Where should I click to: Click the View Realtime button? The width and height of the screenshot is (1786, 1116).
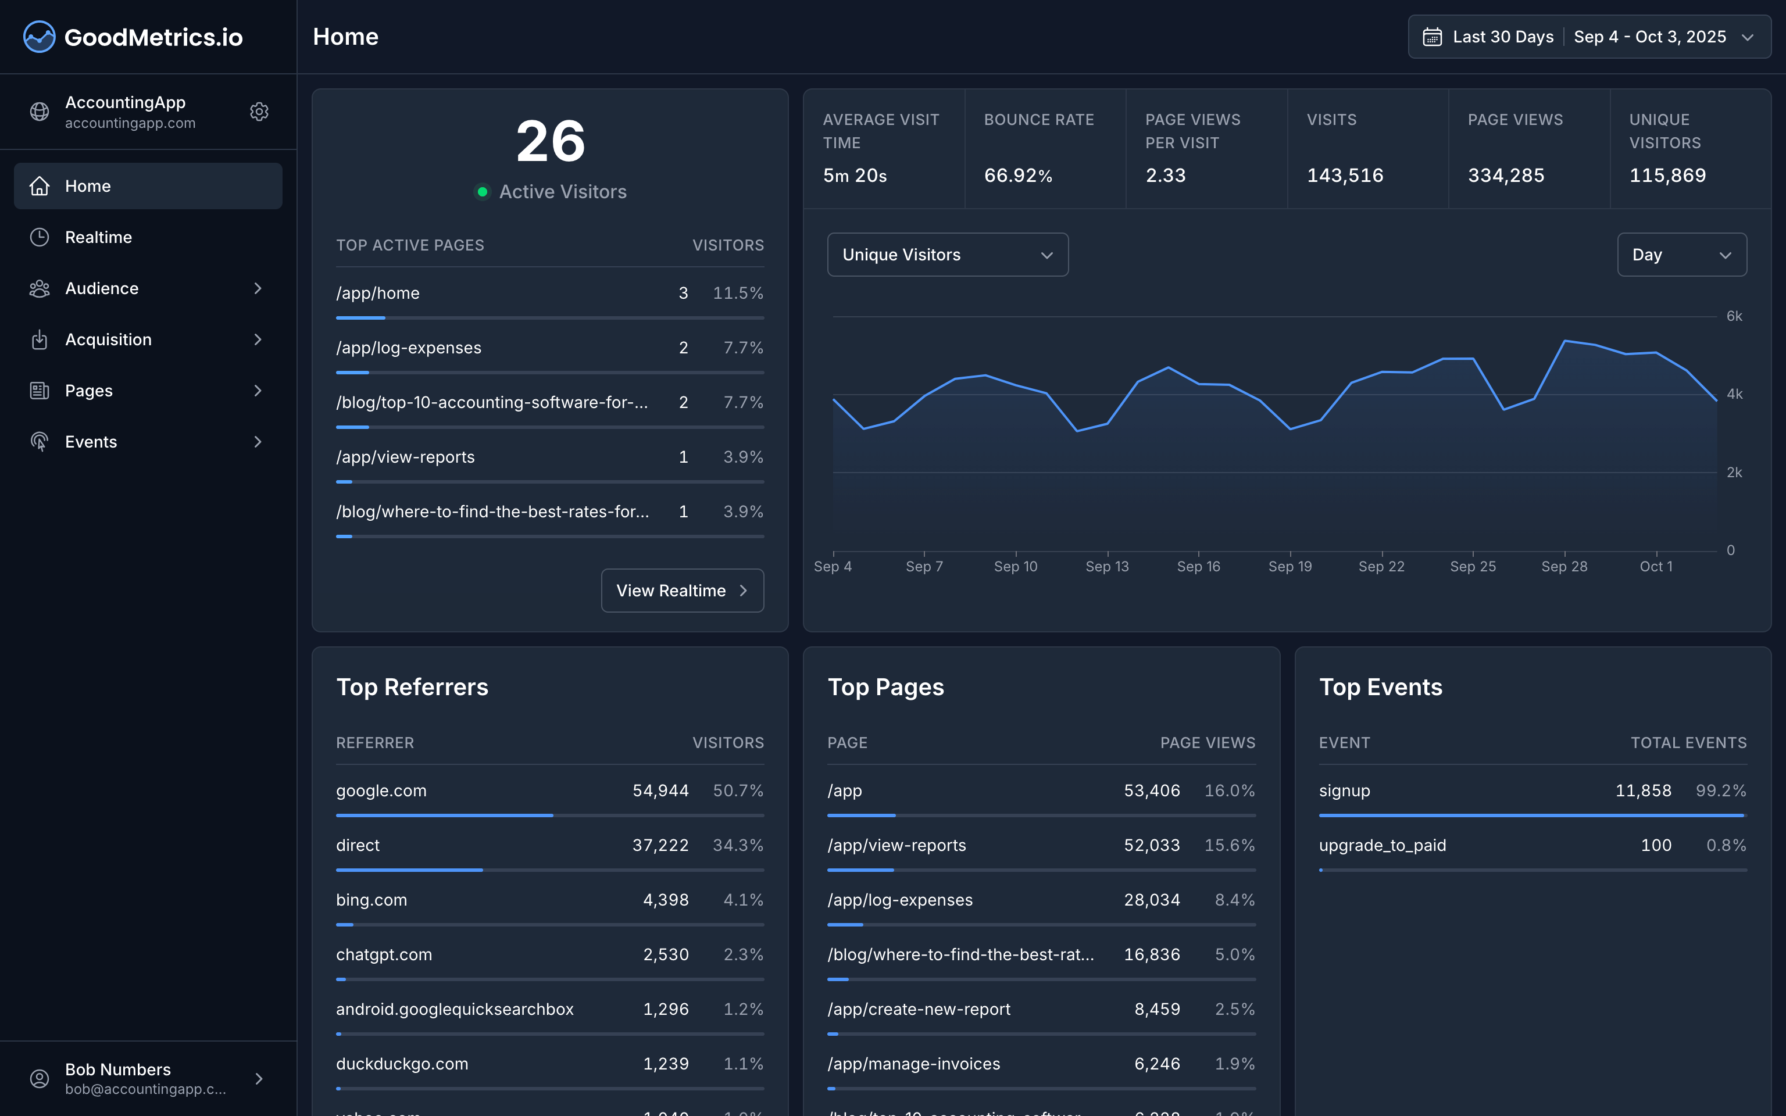pos(681,590)
